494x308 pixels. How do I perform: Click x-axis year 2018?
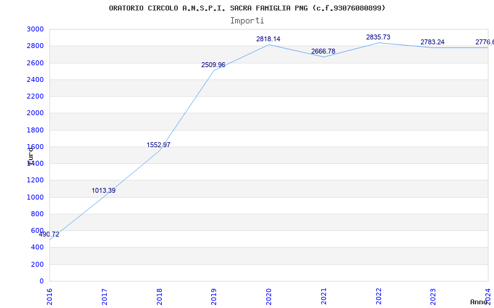[x=159, y=297]
